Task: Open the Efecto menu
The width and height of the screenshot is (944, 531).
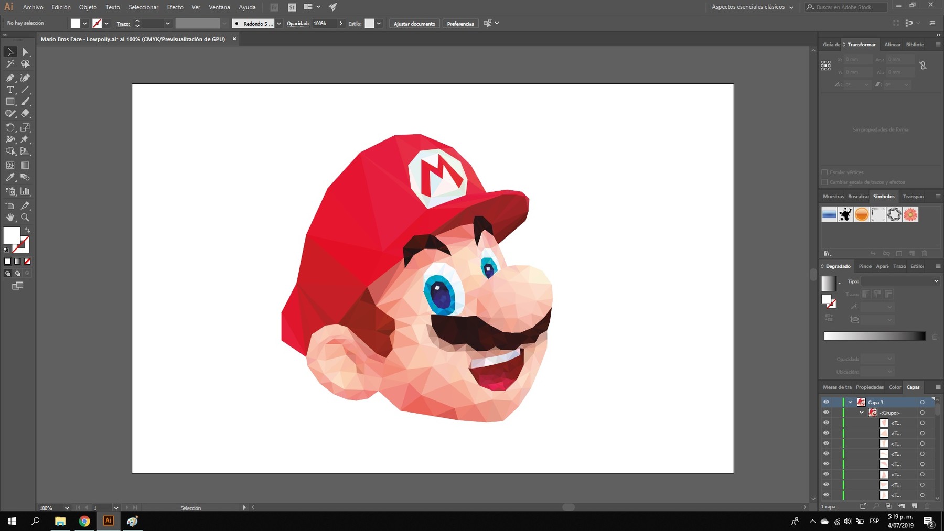Action: point(175,7)
